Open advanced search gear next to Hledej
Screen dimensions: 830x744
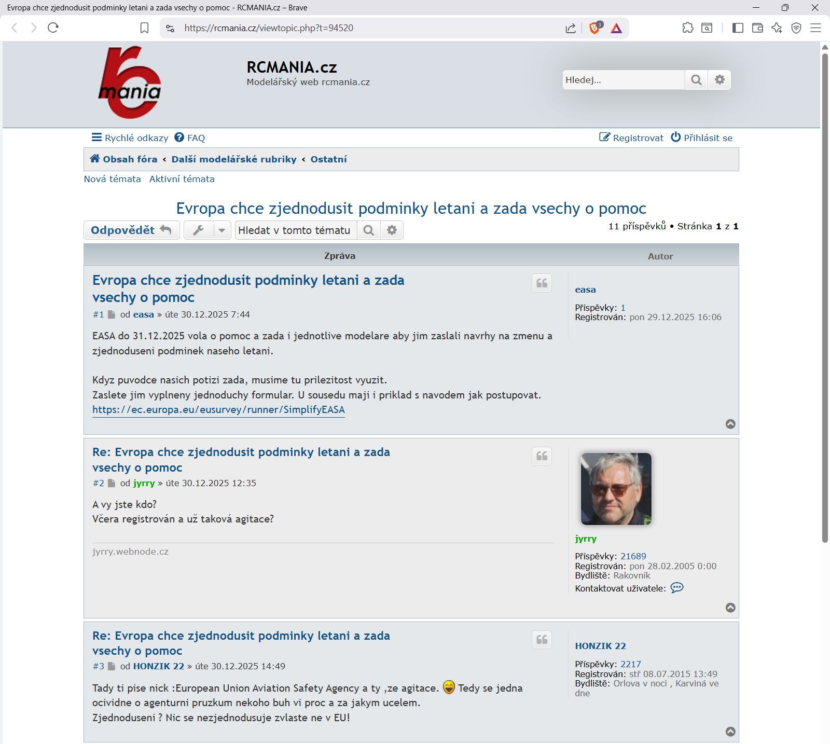(720, 80)
